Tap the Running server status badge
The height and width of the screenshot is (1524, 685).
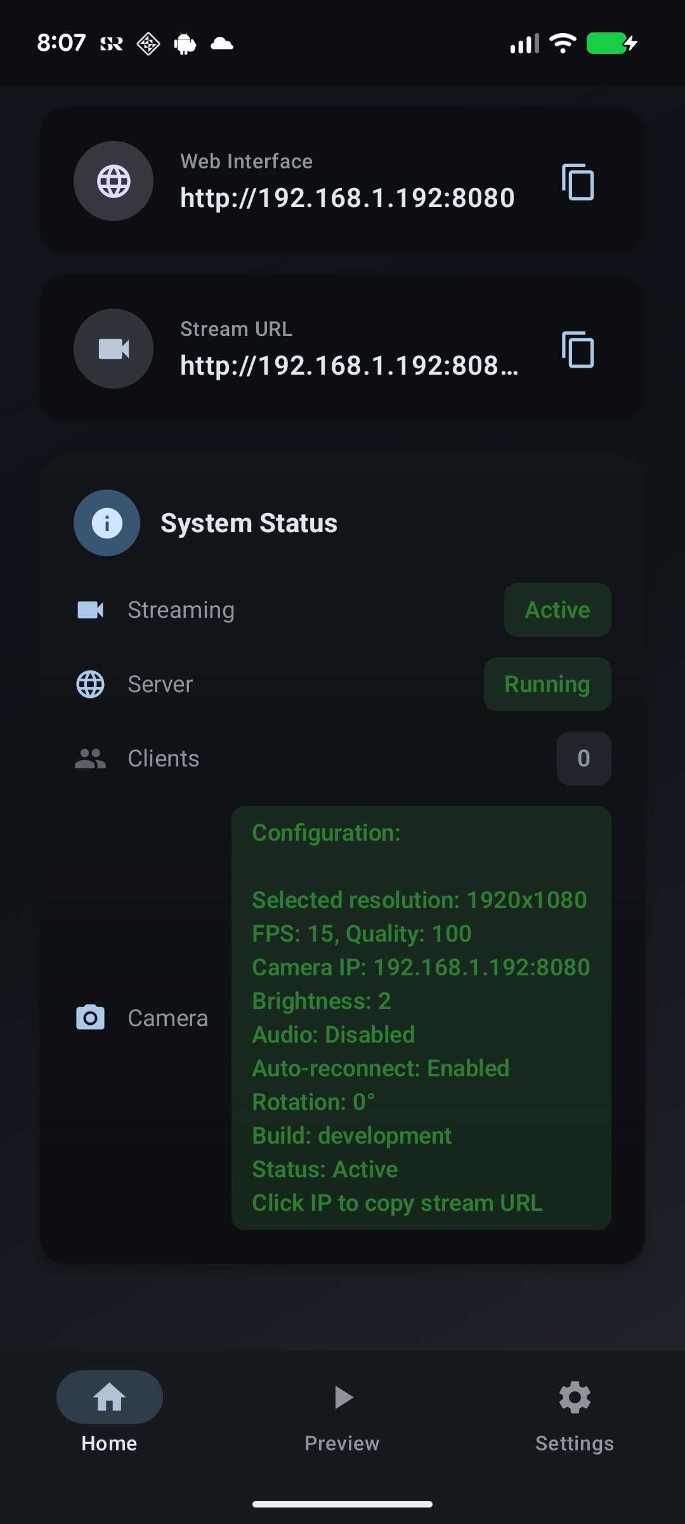click(x=547, y=684)
